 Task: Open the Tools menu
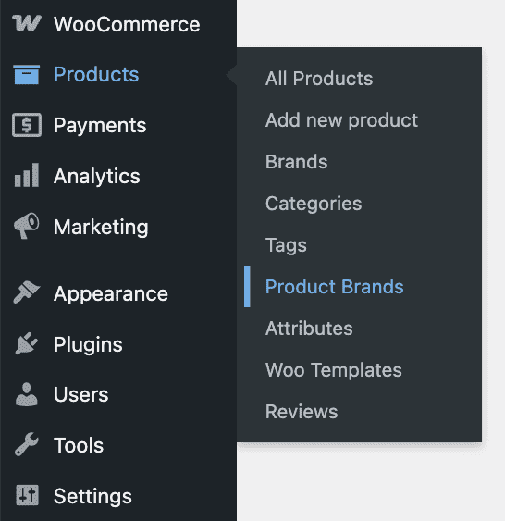coord(79,445)
